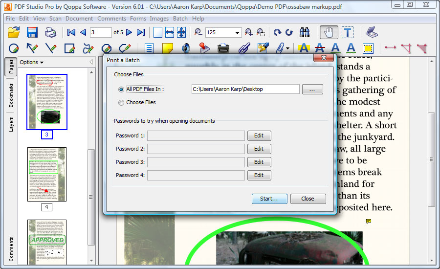Select the square annotation tool
This screenshot has width=440, height=269.
tap(69, 48)
